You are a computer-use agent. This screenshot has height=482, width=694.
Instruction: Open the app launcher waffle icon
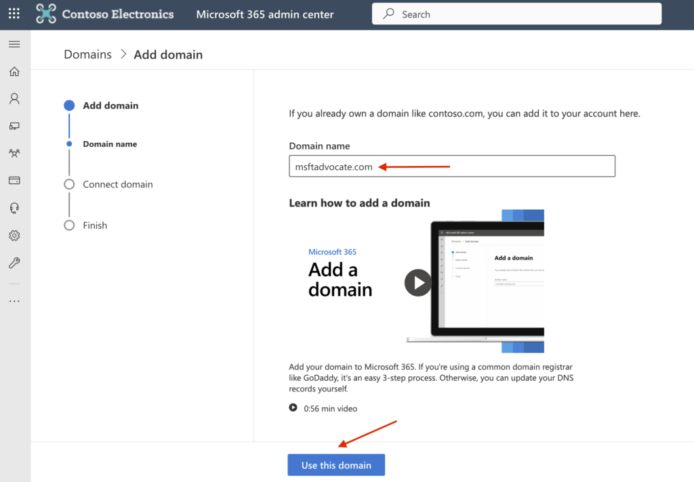pyautogui.click(x=14, y=14)
